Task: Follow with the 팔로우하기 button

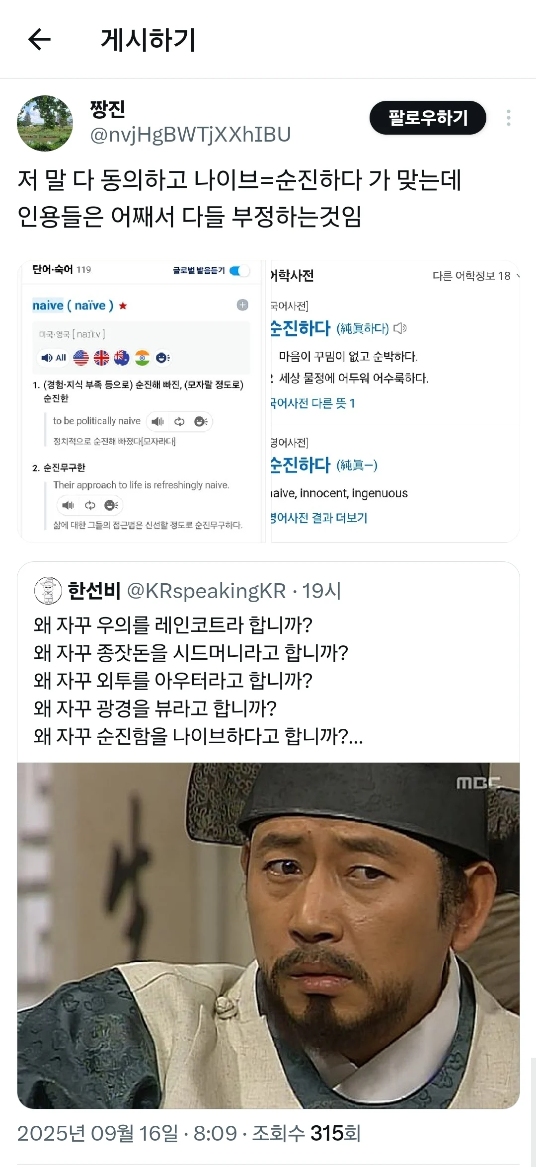Action: [x=428, y=118]
